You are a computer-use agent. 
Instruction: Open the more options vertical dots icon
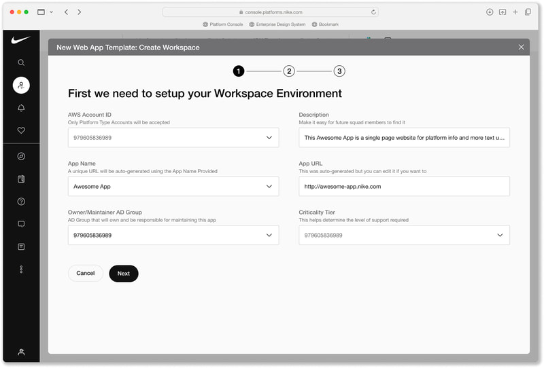click(x=21, y=270)
